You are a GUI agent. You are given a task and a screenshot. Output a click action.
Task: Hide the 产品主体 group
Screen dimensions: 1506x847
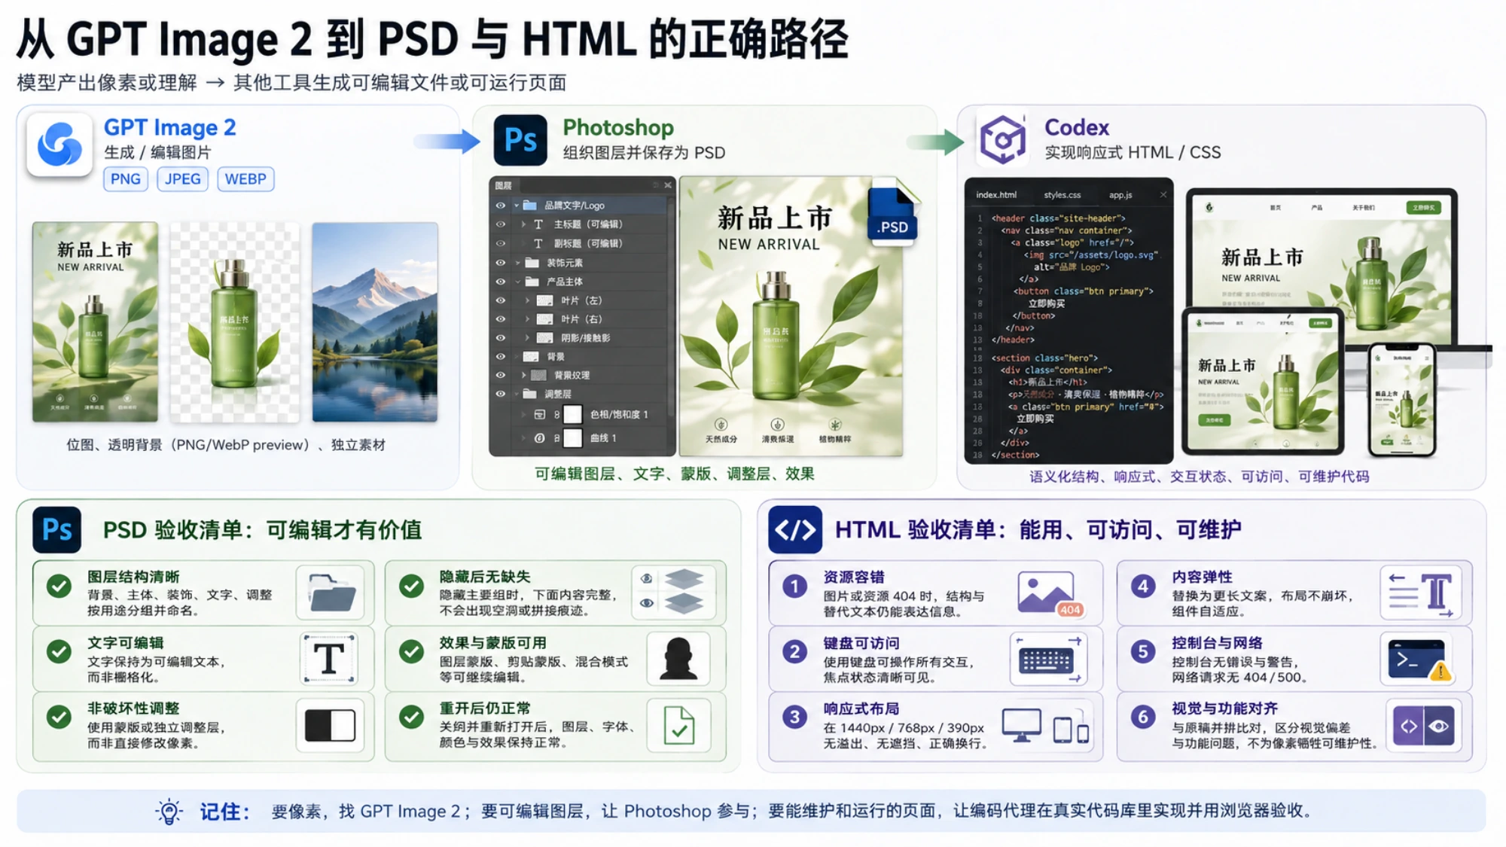point(501,282)
